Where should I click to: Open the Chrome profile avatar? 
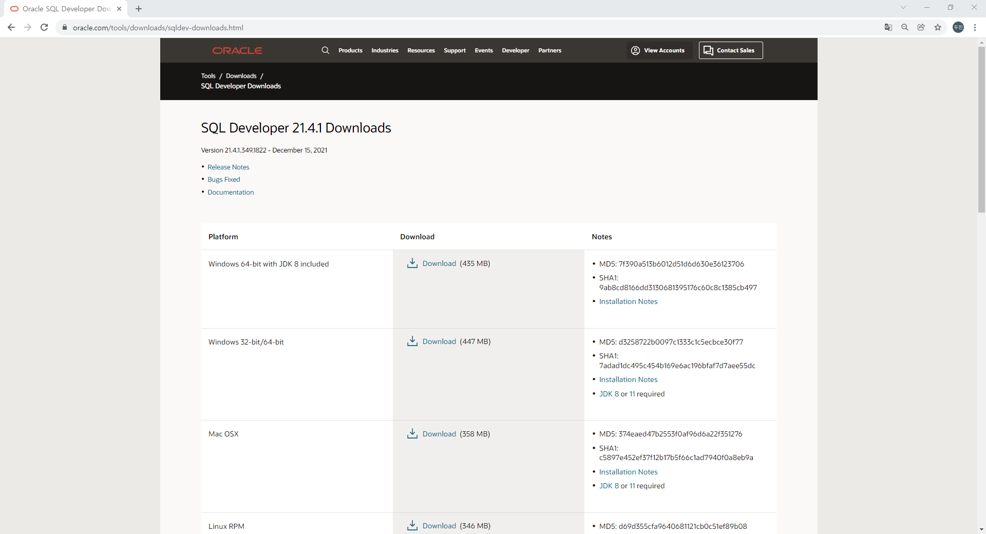(958, 27)
